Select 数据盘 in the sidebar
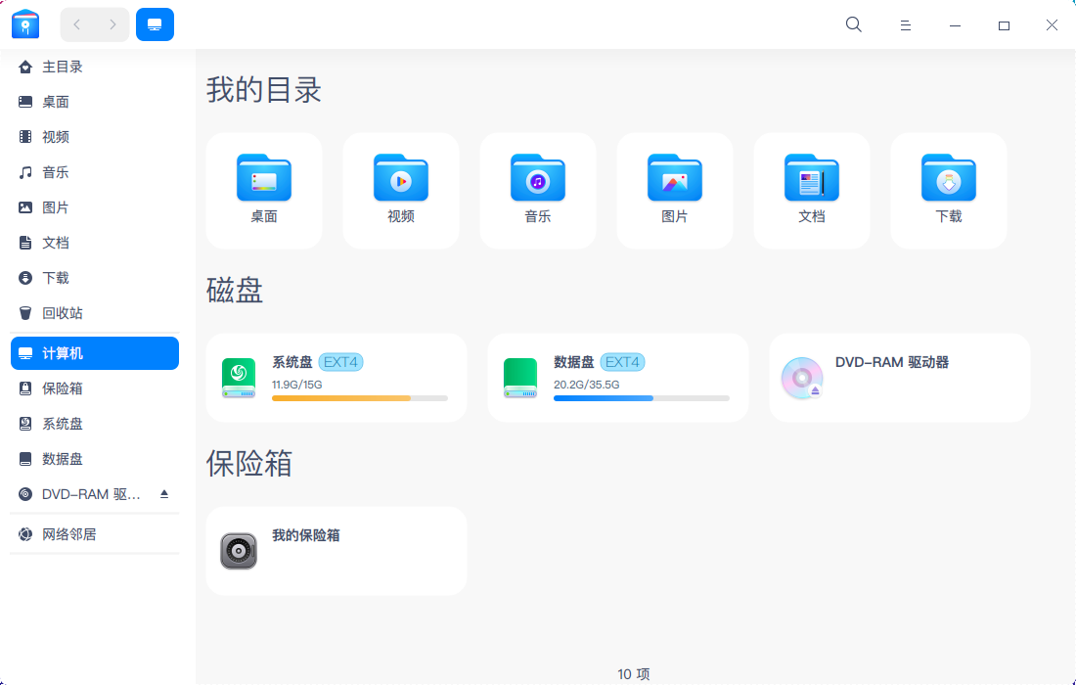 [x=95, y=459]
